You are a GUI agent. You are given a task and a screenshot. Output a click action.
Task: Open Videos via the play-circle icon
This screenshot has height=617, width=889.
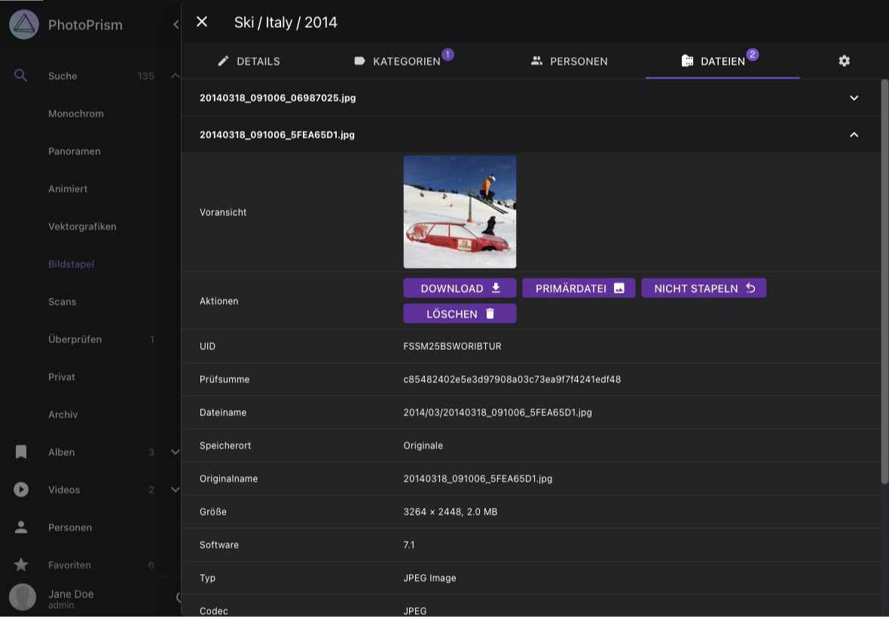coord(21,490)
